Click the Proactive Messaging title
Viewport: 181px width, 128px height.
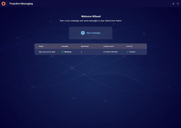point(21,4)
